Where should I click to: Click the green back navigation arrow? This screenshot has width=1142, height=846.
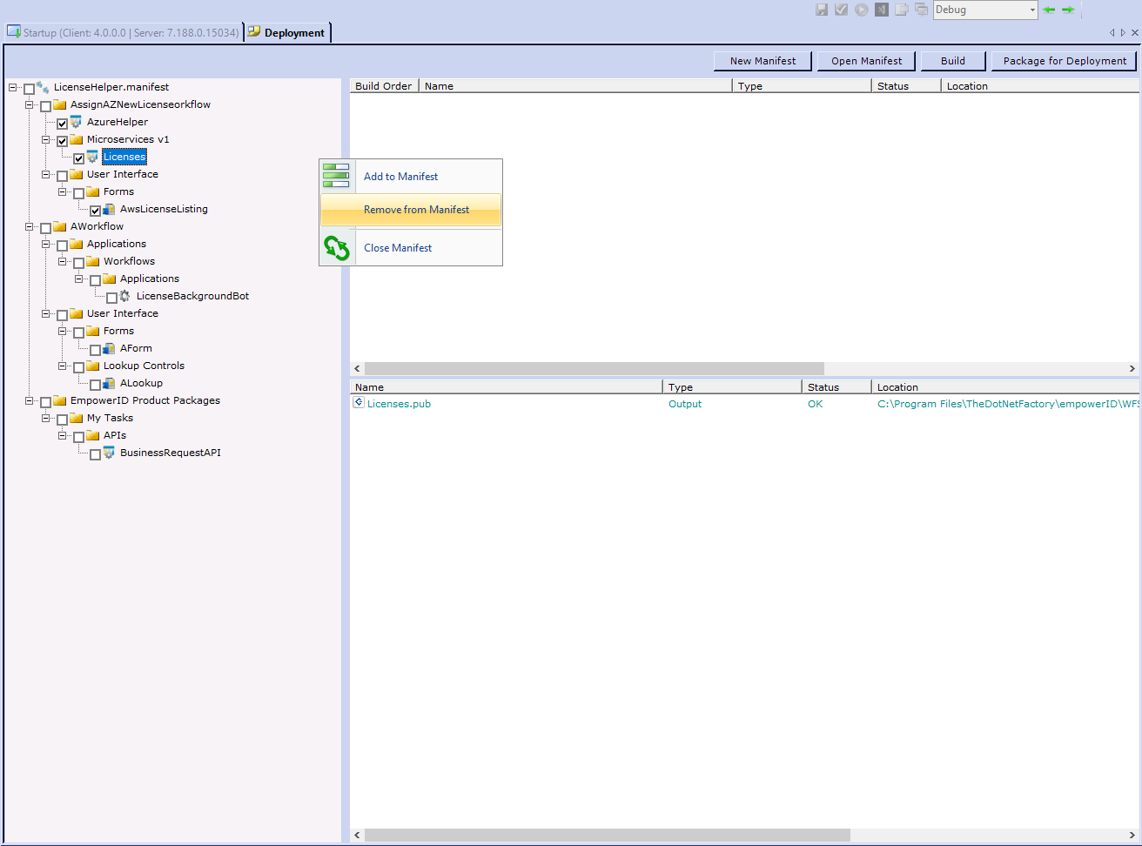(1049, 10)
